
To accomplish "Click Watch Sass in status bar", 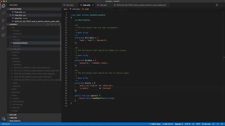I will click(155, 124).
